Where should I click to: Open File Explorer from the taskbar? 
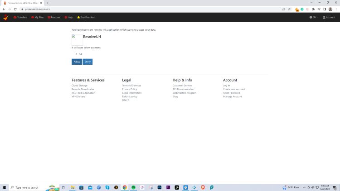pos(73,187)
